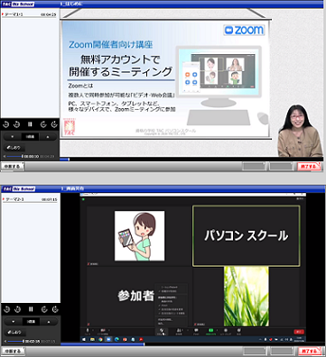Viewport: 326px width, 357px height.
Task: Select the テーマ2-1 chapter entry
Action: [x=29, y=199]
